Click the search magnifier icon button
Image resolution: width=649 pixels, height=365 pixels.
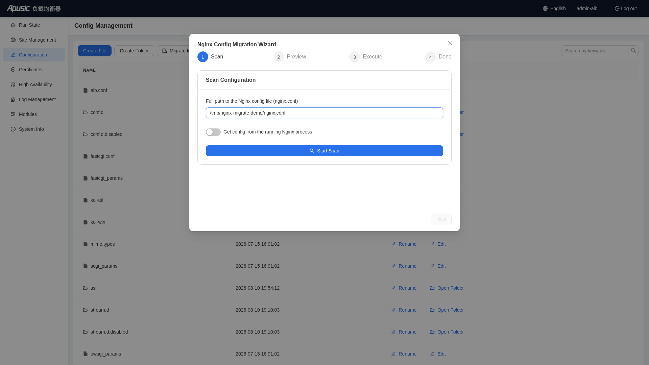[633, 51]
